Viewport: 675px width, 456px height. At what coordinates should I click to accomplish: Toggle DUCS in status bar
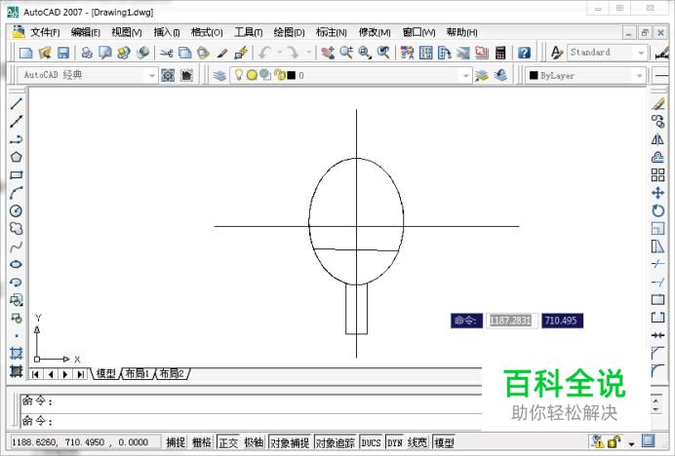coord(371,442)
